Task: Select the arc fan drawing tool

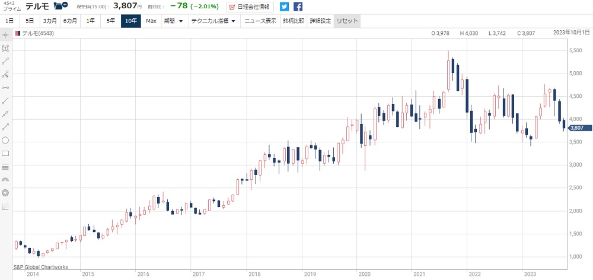Action: [5, 180]
